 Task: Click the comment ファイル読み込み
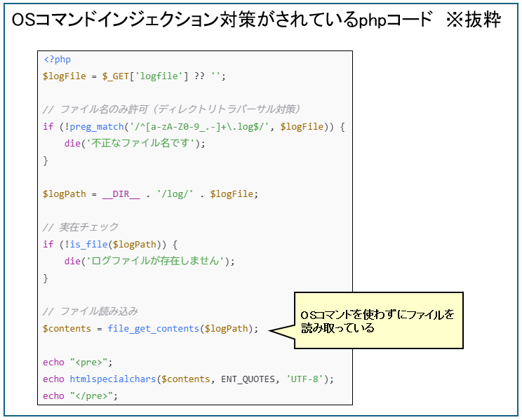point(91,311)
